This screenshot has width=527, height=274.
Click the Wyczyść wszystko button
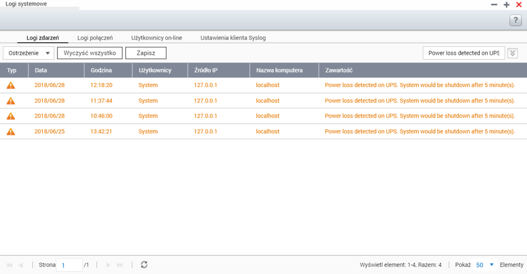tap(89, 53)
